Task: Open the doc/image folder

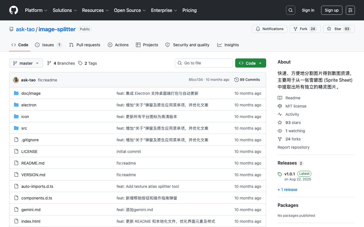Action: pos(31,93)
